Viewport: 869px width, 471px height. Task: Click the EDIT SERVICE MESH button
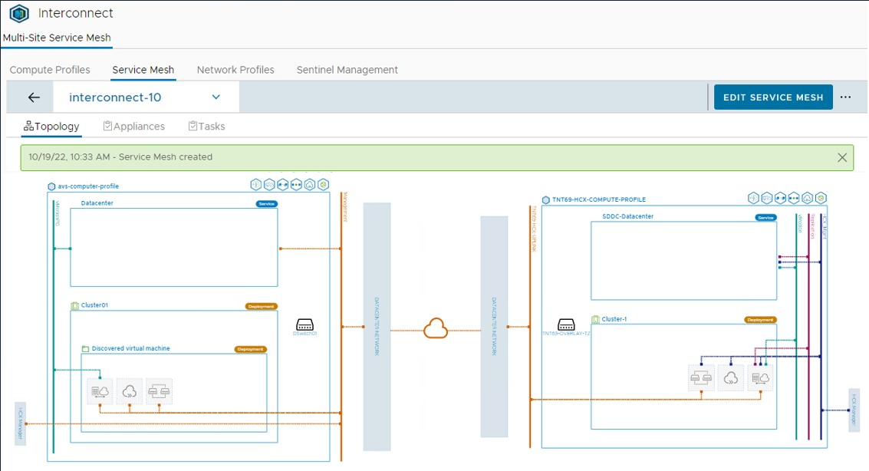773,97
